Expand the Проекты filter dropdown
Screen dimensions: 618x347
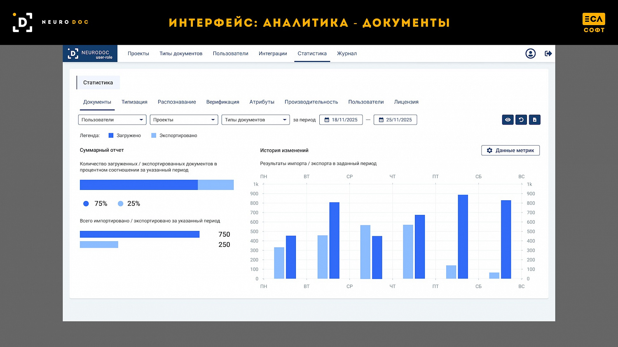click(184, 120)
